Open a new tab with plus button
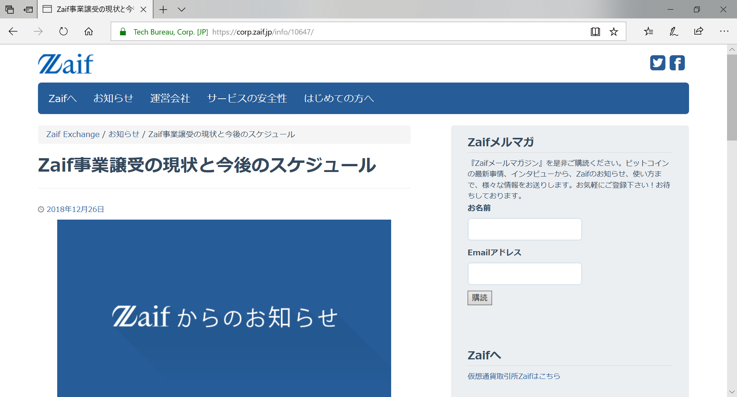 point(163,9)
